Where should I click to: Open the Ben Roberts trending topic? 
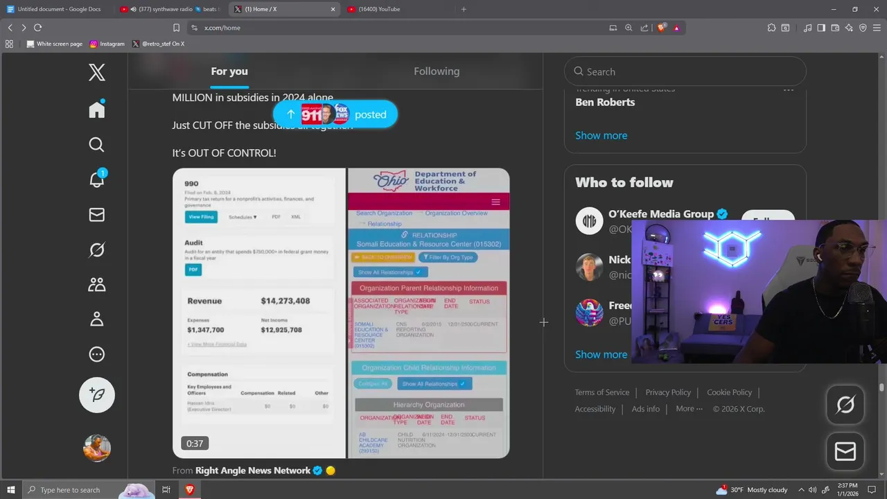605,102
